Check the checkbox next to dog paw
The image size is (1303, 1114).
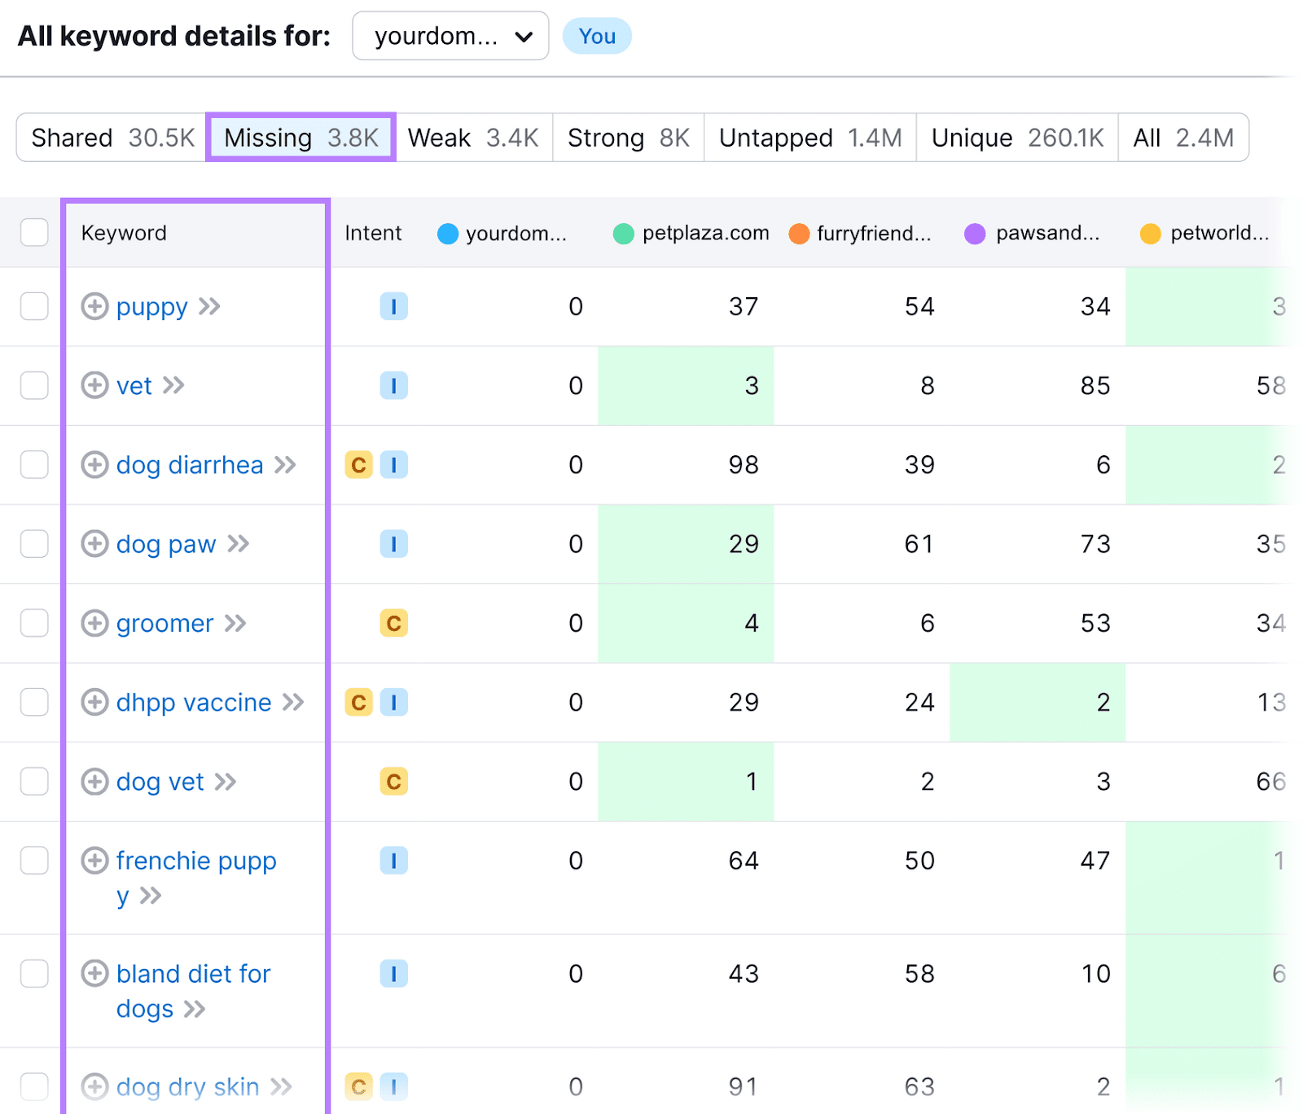click(33, 544)
